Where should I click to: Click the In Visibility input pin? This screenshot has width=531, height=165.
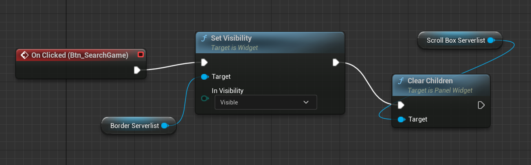click(x=204, y=98)
